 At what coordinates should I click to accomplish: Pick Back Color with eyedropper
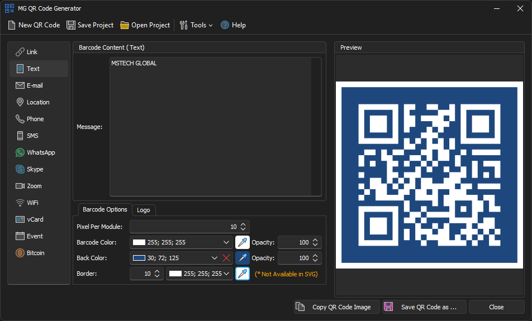click(243, 258)
